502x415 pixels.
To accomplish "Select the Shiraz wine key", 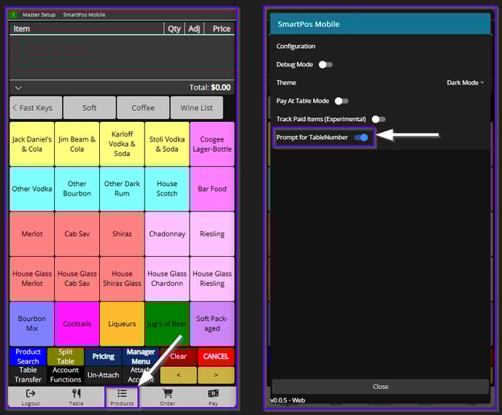I will (122, 234).
